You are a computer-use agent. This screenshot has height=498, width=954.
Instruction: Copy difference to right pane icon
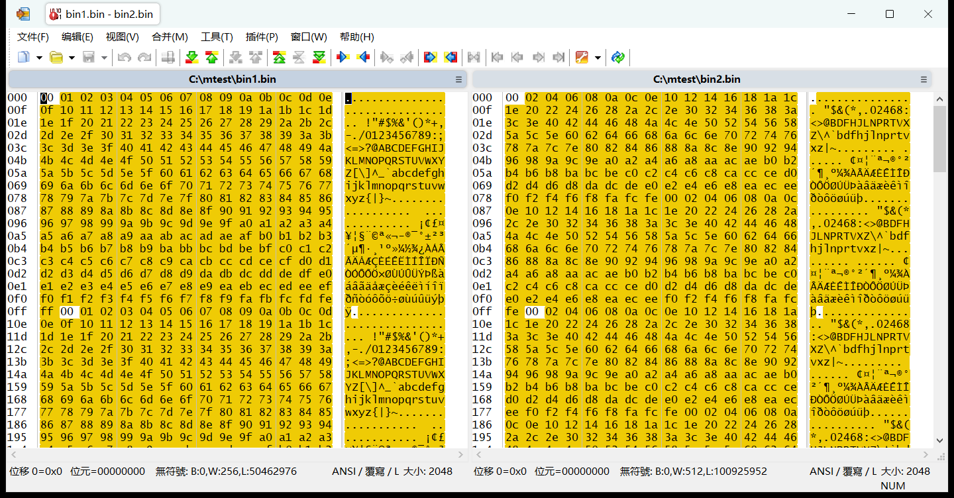pos(343,58)
